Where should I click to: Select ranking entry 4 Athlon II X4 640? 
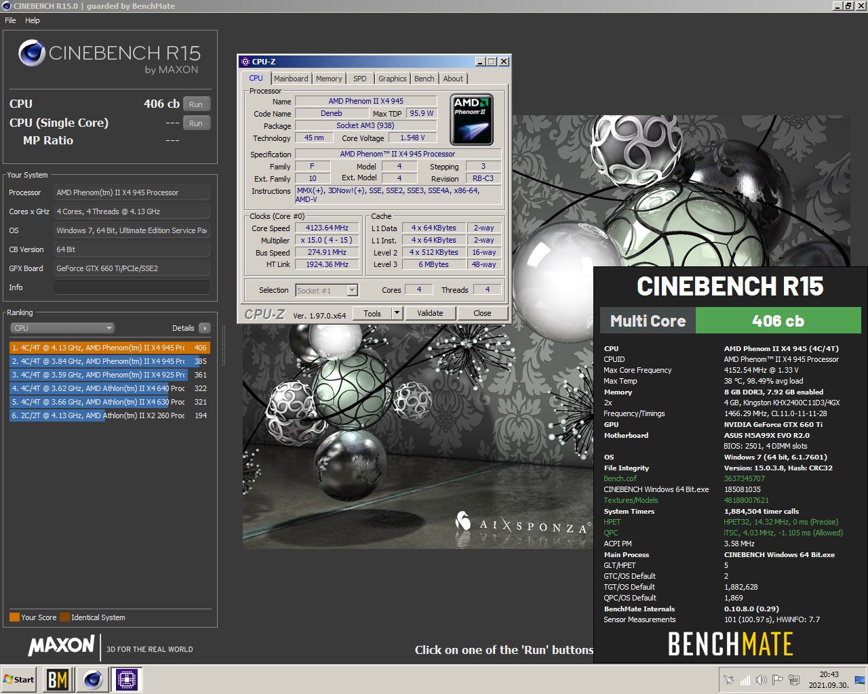tap(110, 388)
